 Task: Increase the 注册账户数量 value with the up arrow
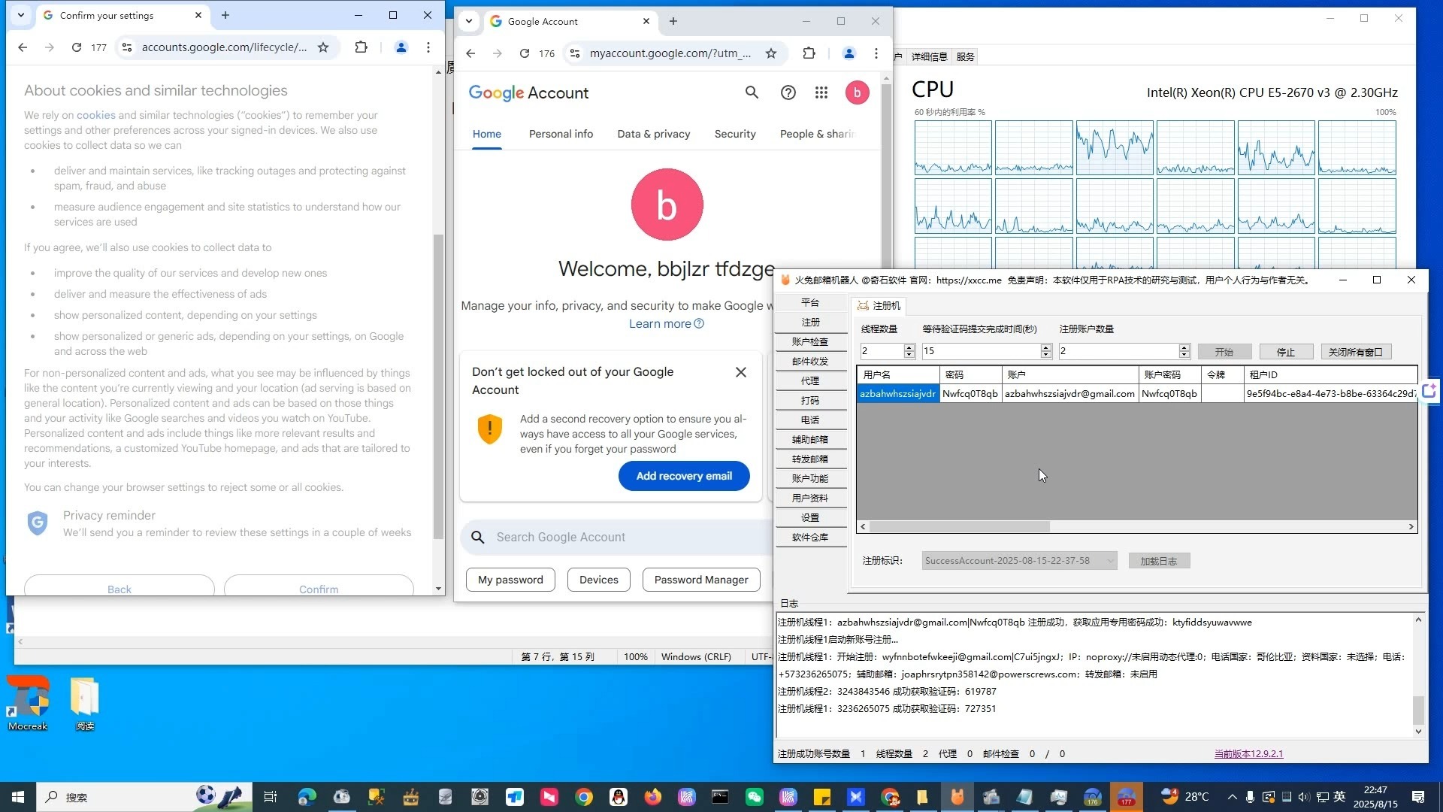tap(1184, 348)
